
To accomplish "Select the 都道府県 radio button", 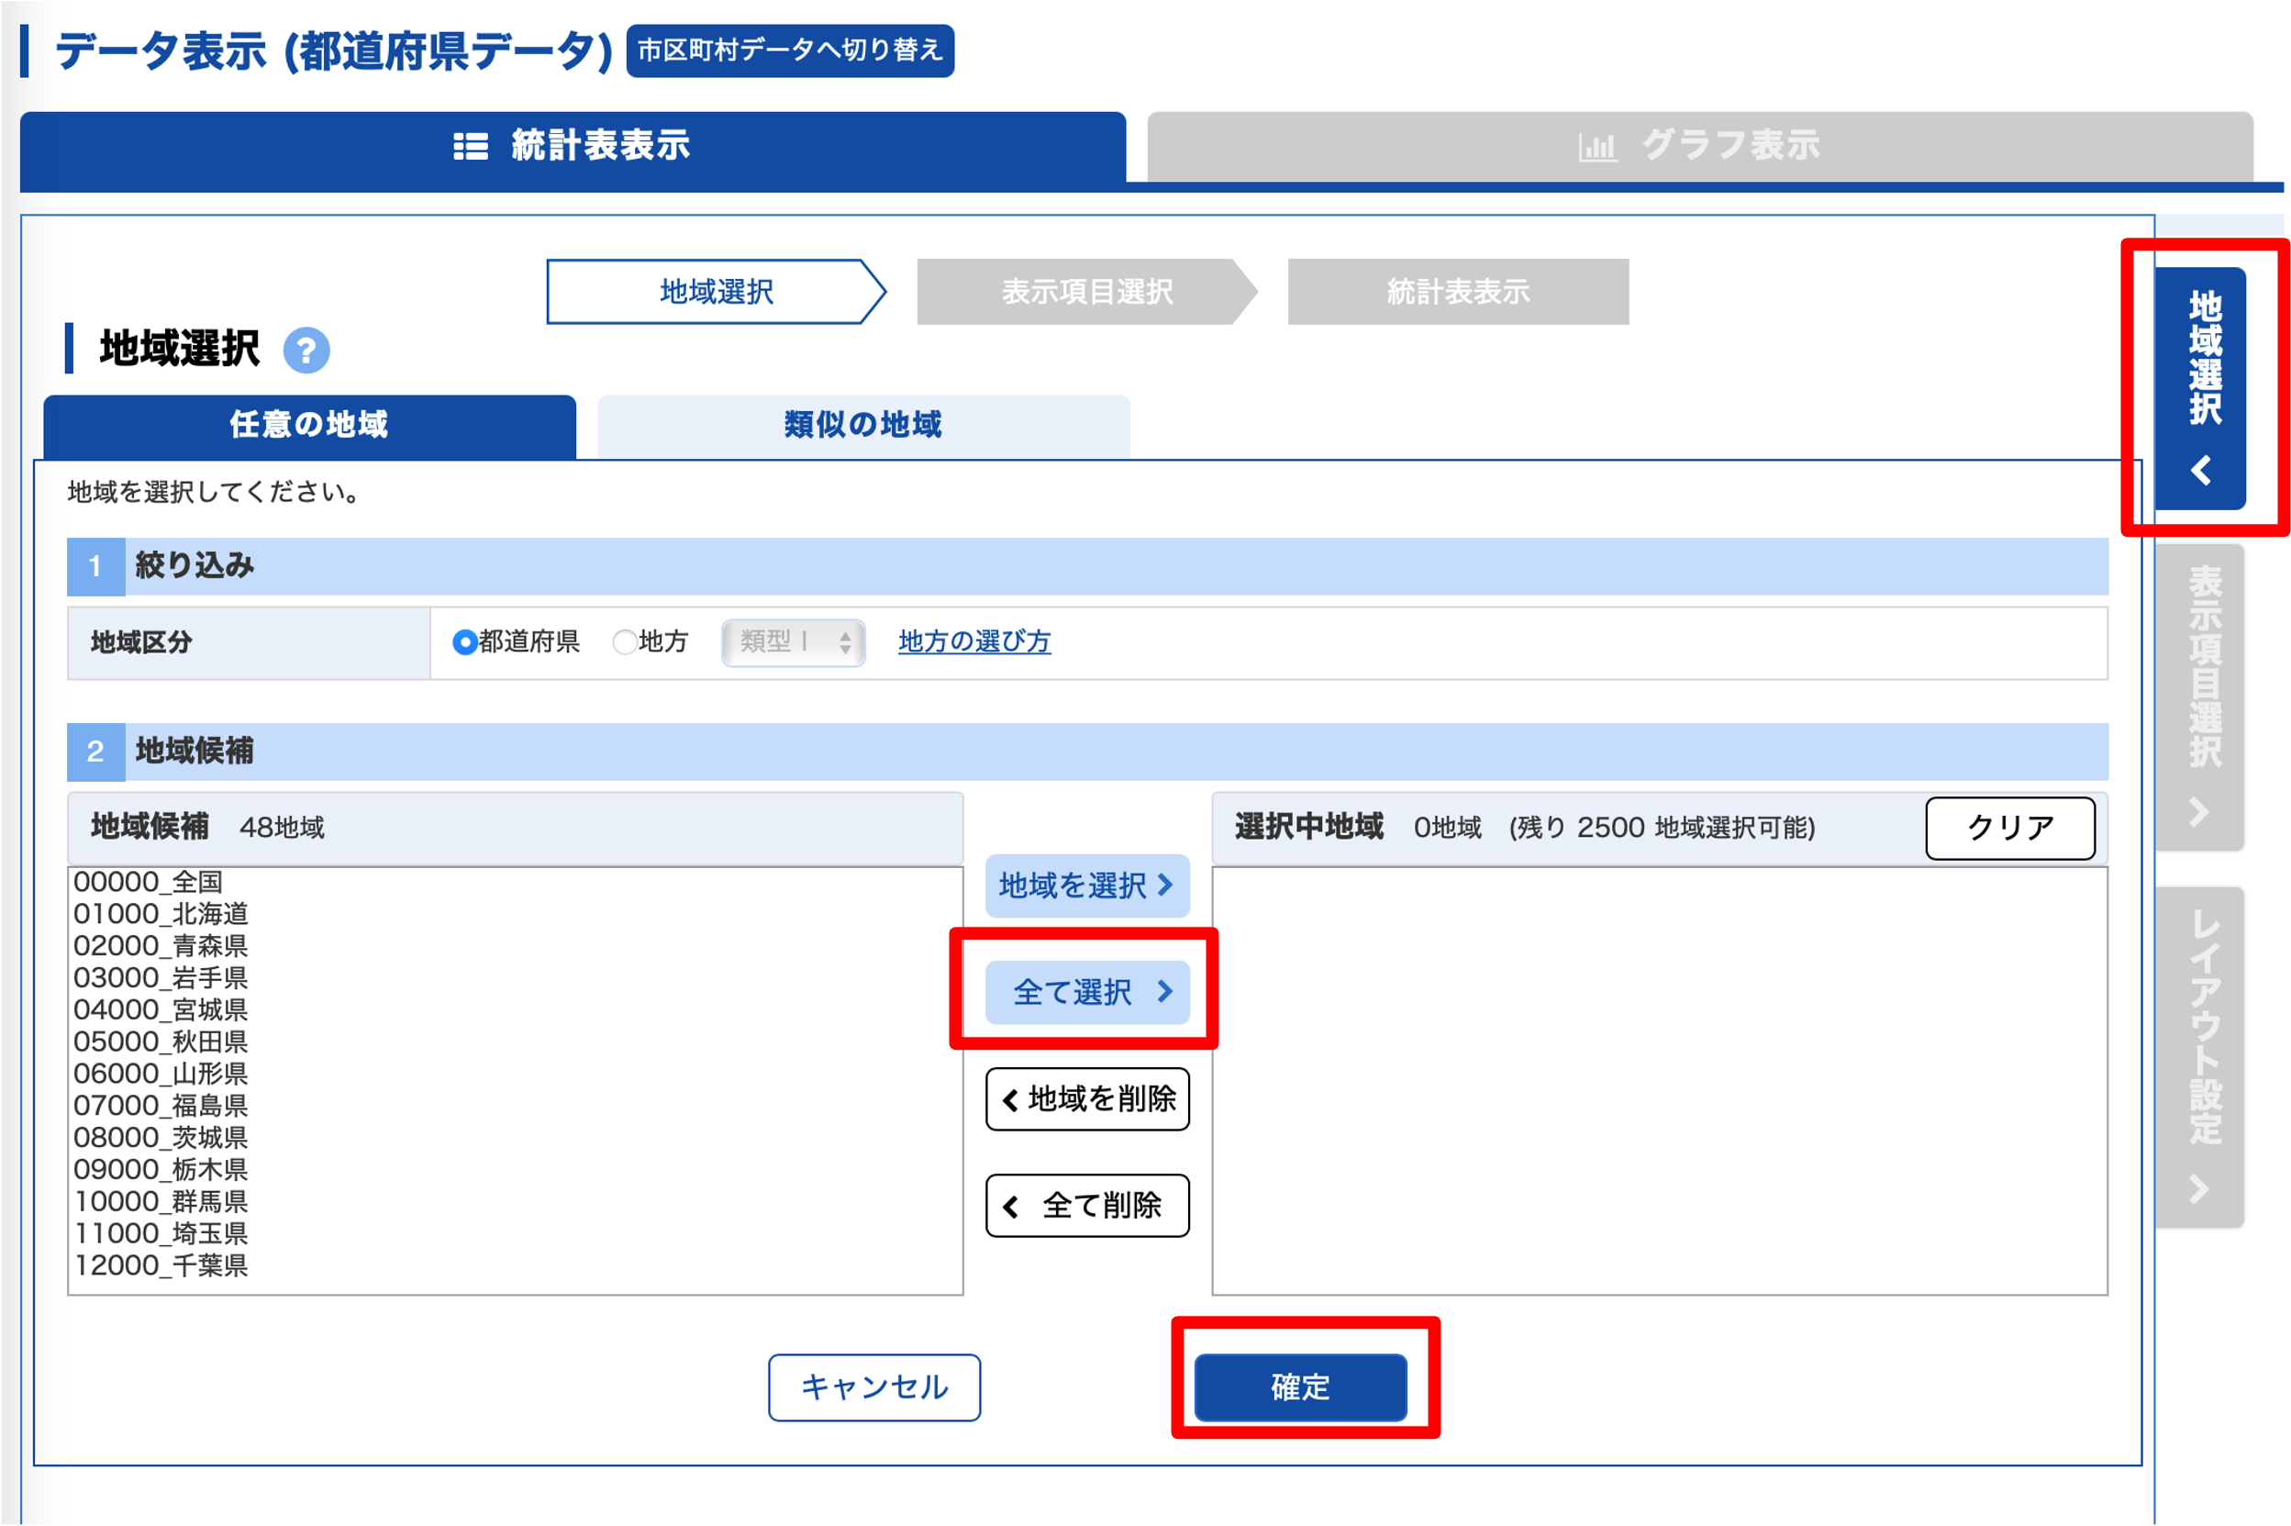I will 464,641.
